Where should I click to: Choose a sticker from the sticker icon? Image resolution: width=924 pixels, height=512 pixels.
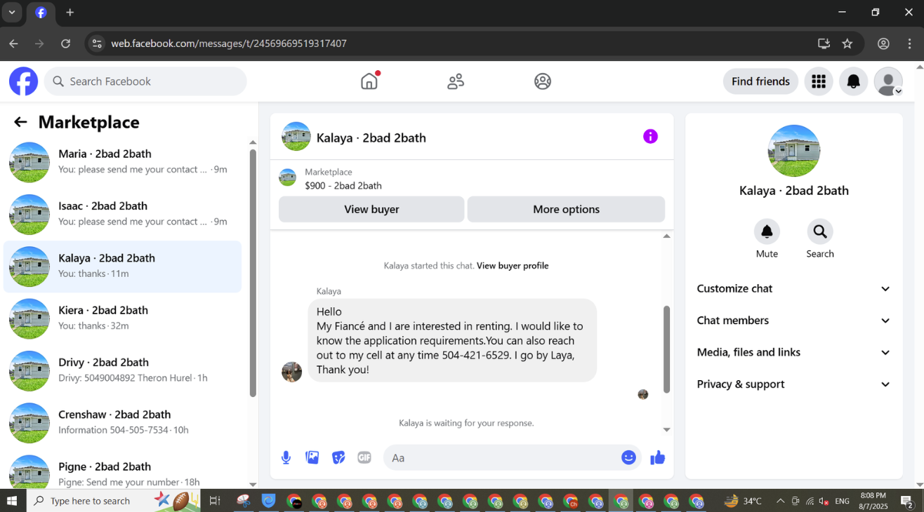coord(338,458)
